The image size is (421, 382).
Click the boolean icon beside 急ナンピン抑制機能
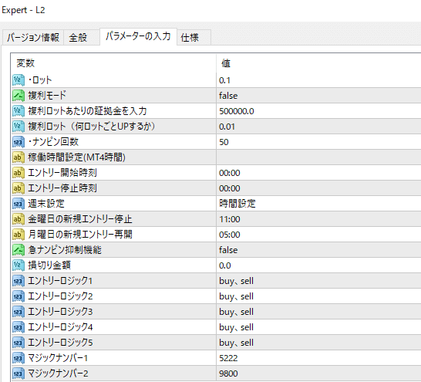tap(19, 250)
